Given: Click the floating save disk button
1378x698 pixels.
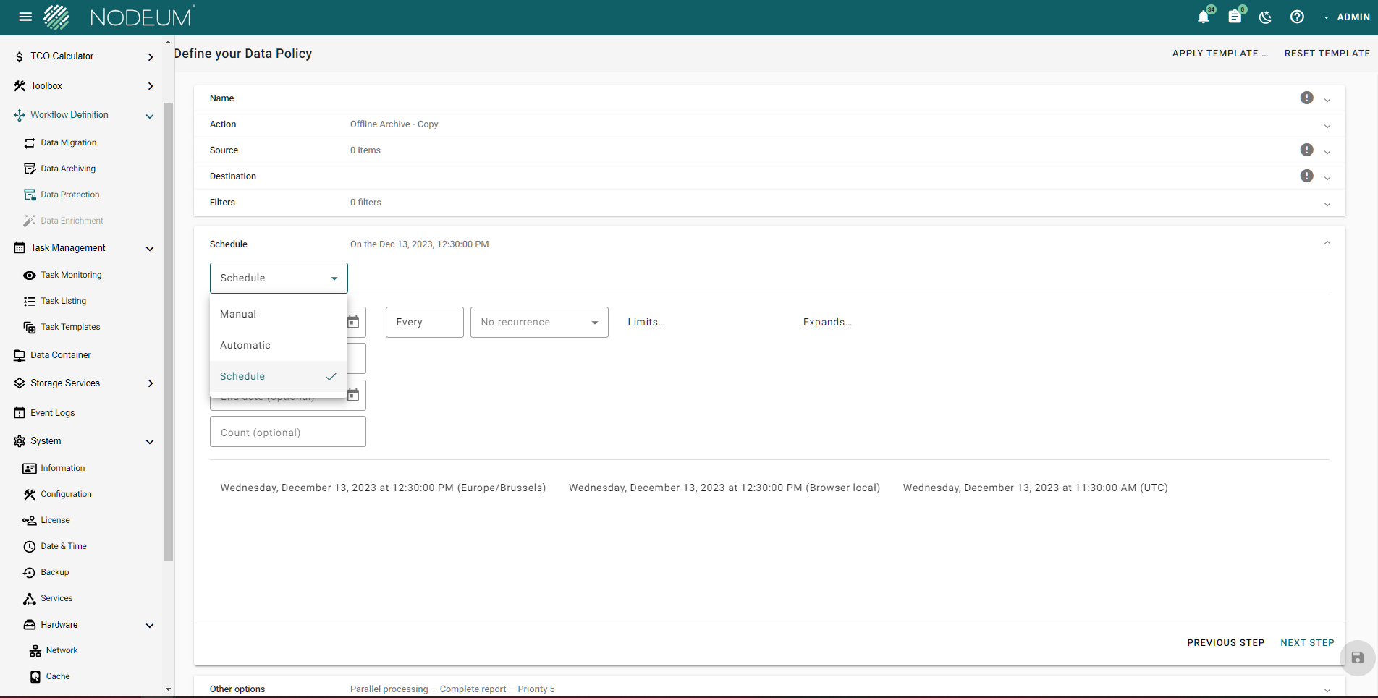Looking at the screenshot, I should [1357, 657].
